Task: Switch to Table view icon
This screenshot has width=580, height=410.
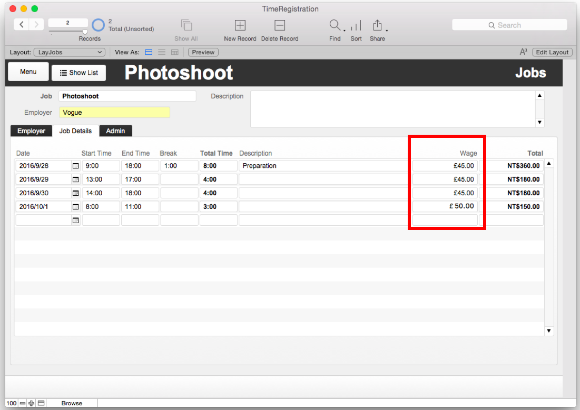Action: tap(174, 52)
